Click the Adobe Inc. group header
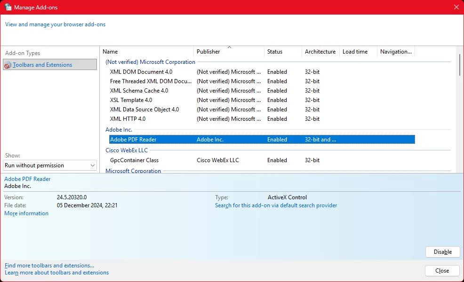Viewport: 464px width, 282px height. tap(119, 129)
